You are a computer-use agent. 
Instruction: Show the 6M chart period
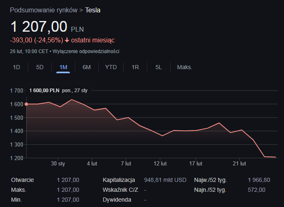[87, 67]
